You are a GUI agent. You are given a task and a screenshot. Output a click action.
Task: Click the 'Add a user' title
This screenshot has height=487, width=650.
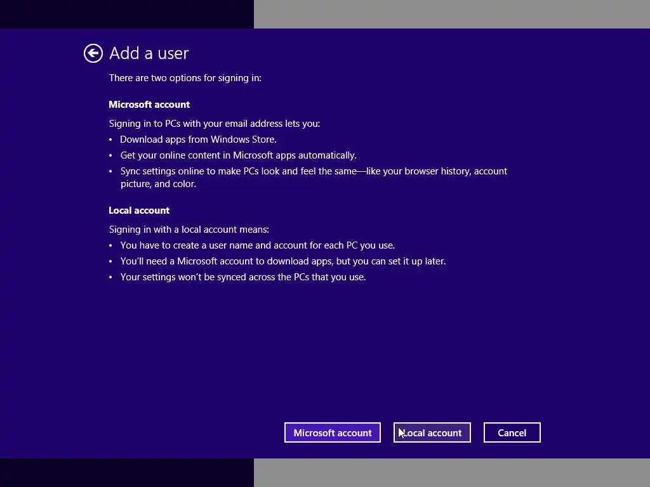[149, 53]
